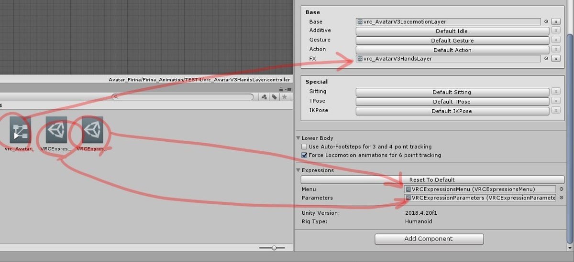Open the Project panel options menu
This screenshot has width=574, height=262.
pyautogui.click(x=288, y=89)
